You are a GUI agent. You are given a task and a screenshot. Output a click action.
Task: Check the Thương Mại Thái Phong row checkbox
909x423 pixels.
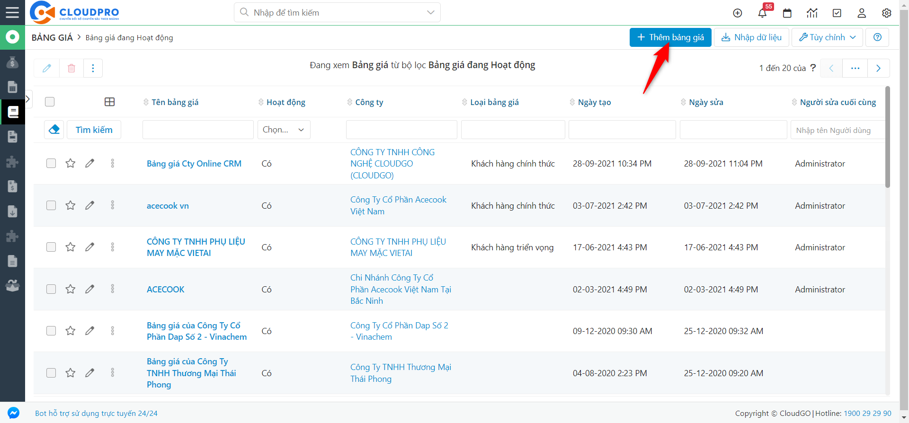pos(51,372)
